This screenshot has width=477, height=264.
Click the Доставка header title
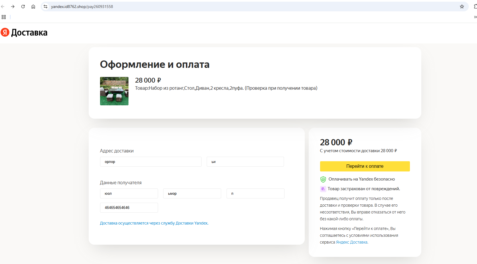(29, 33)
